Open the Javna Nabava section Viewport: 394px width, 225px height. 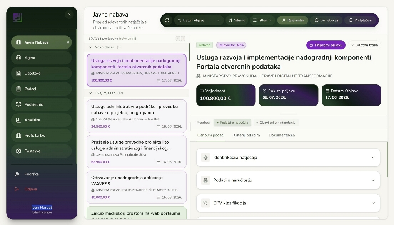click(x=42, y=42)
